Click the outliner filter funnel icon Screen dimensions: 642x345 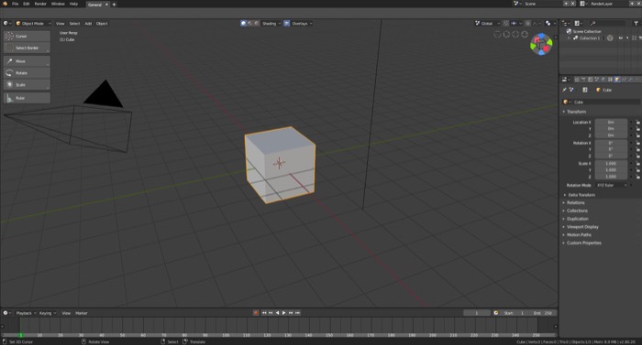pos(636,23)
